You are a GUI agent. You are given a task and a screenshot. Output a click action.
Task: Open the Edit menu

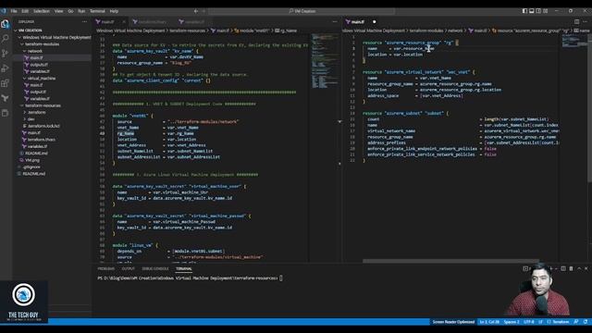pos(25,11)
